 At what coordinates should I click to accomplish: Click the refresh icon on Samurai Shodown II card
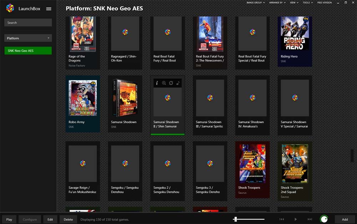(x=171, y=83)
